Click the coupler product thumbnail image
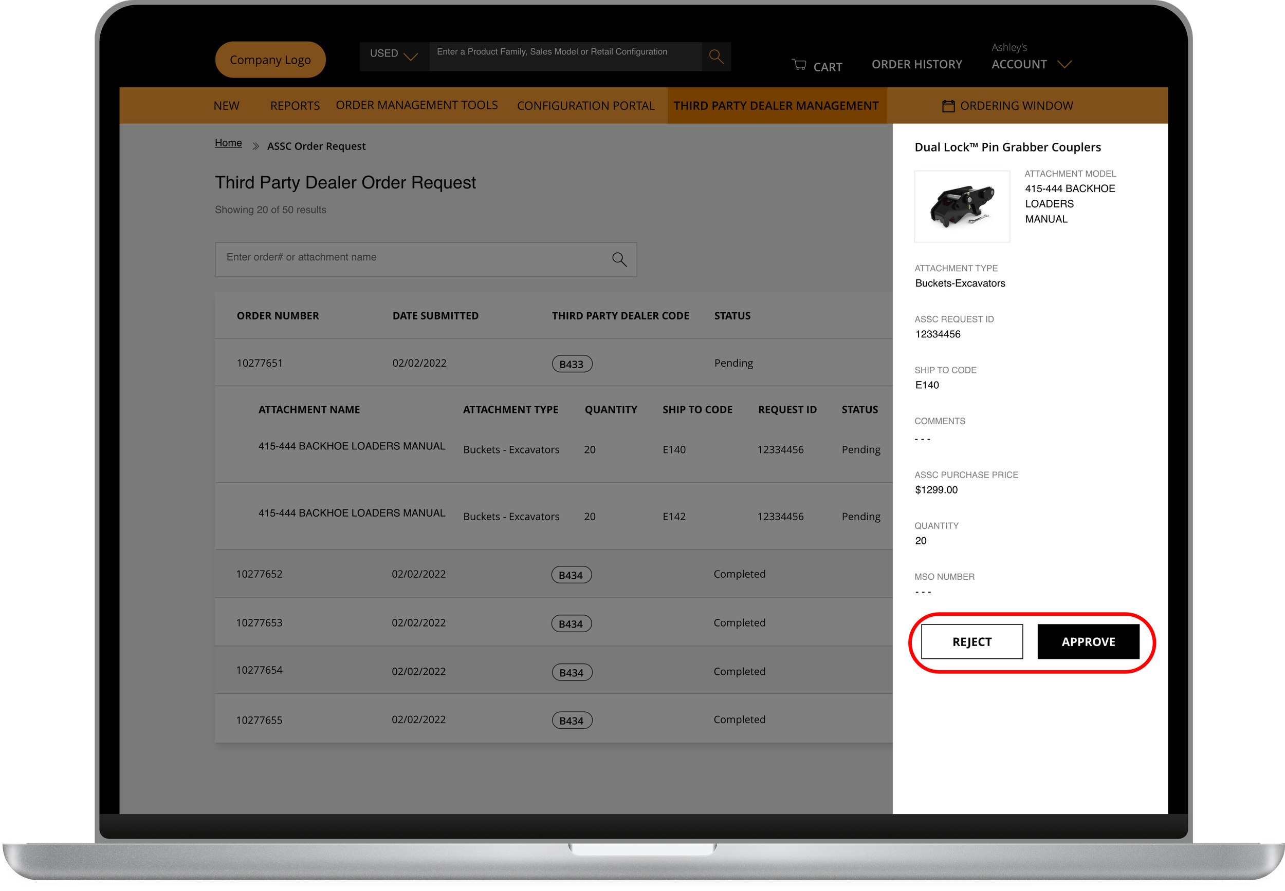This screenshot has height=891, width=1285. (962, 206)
